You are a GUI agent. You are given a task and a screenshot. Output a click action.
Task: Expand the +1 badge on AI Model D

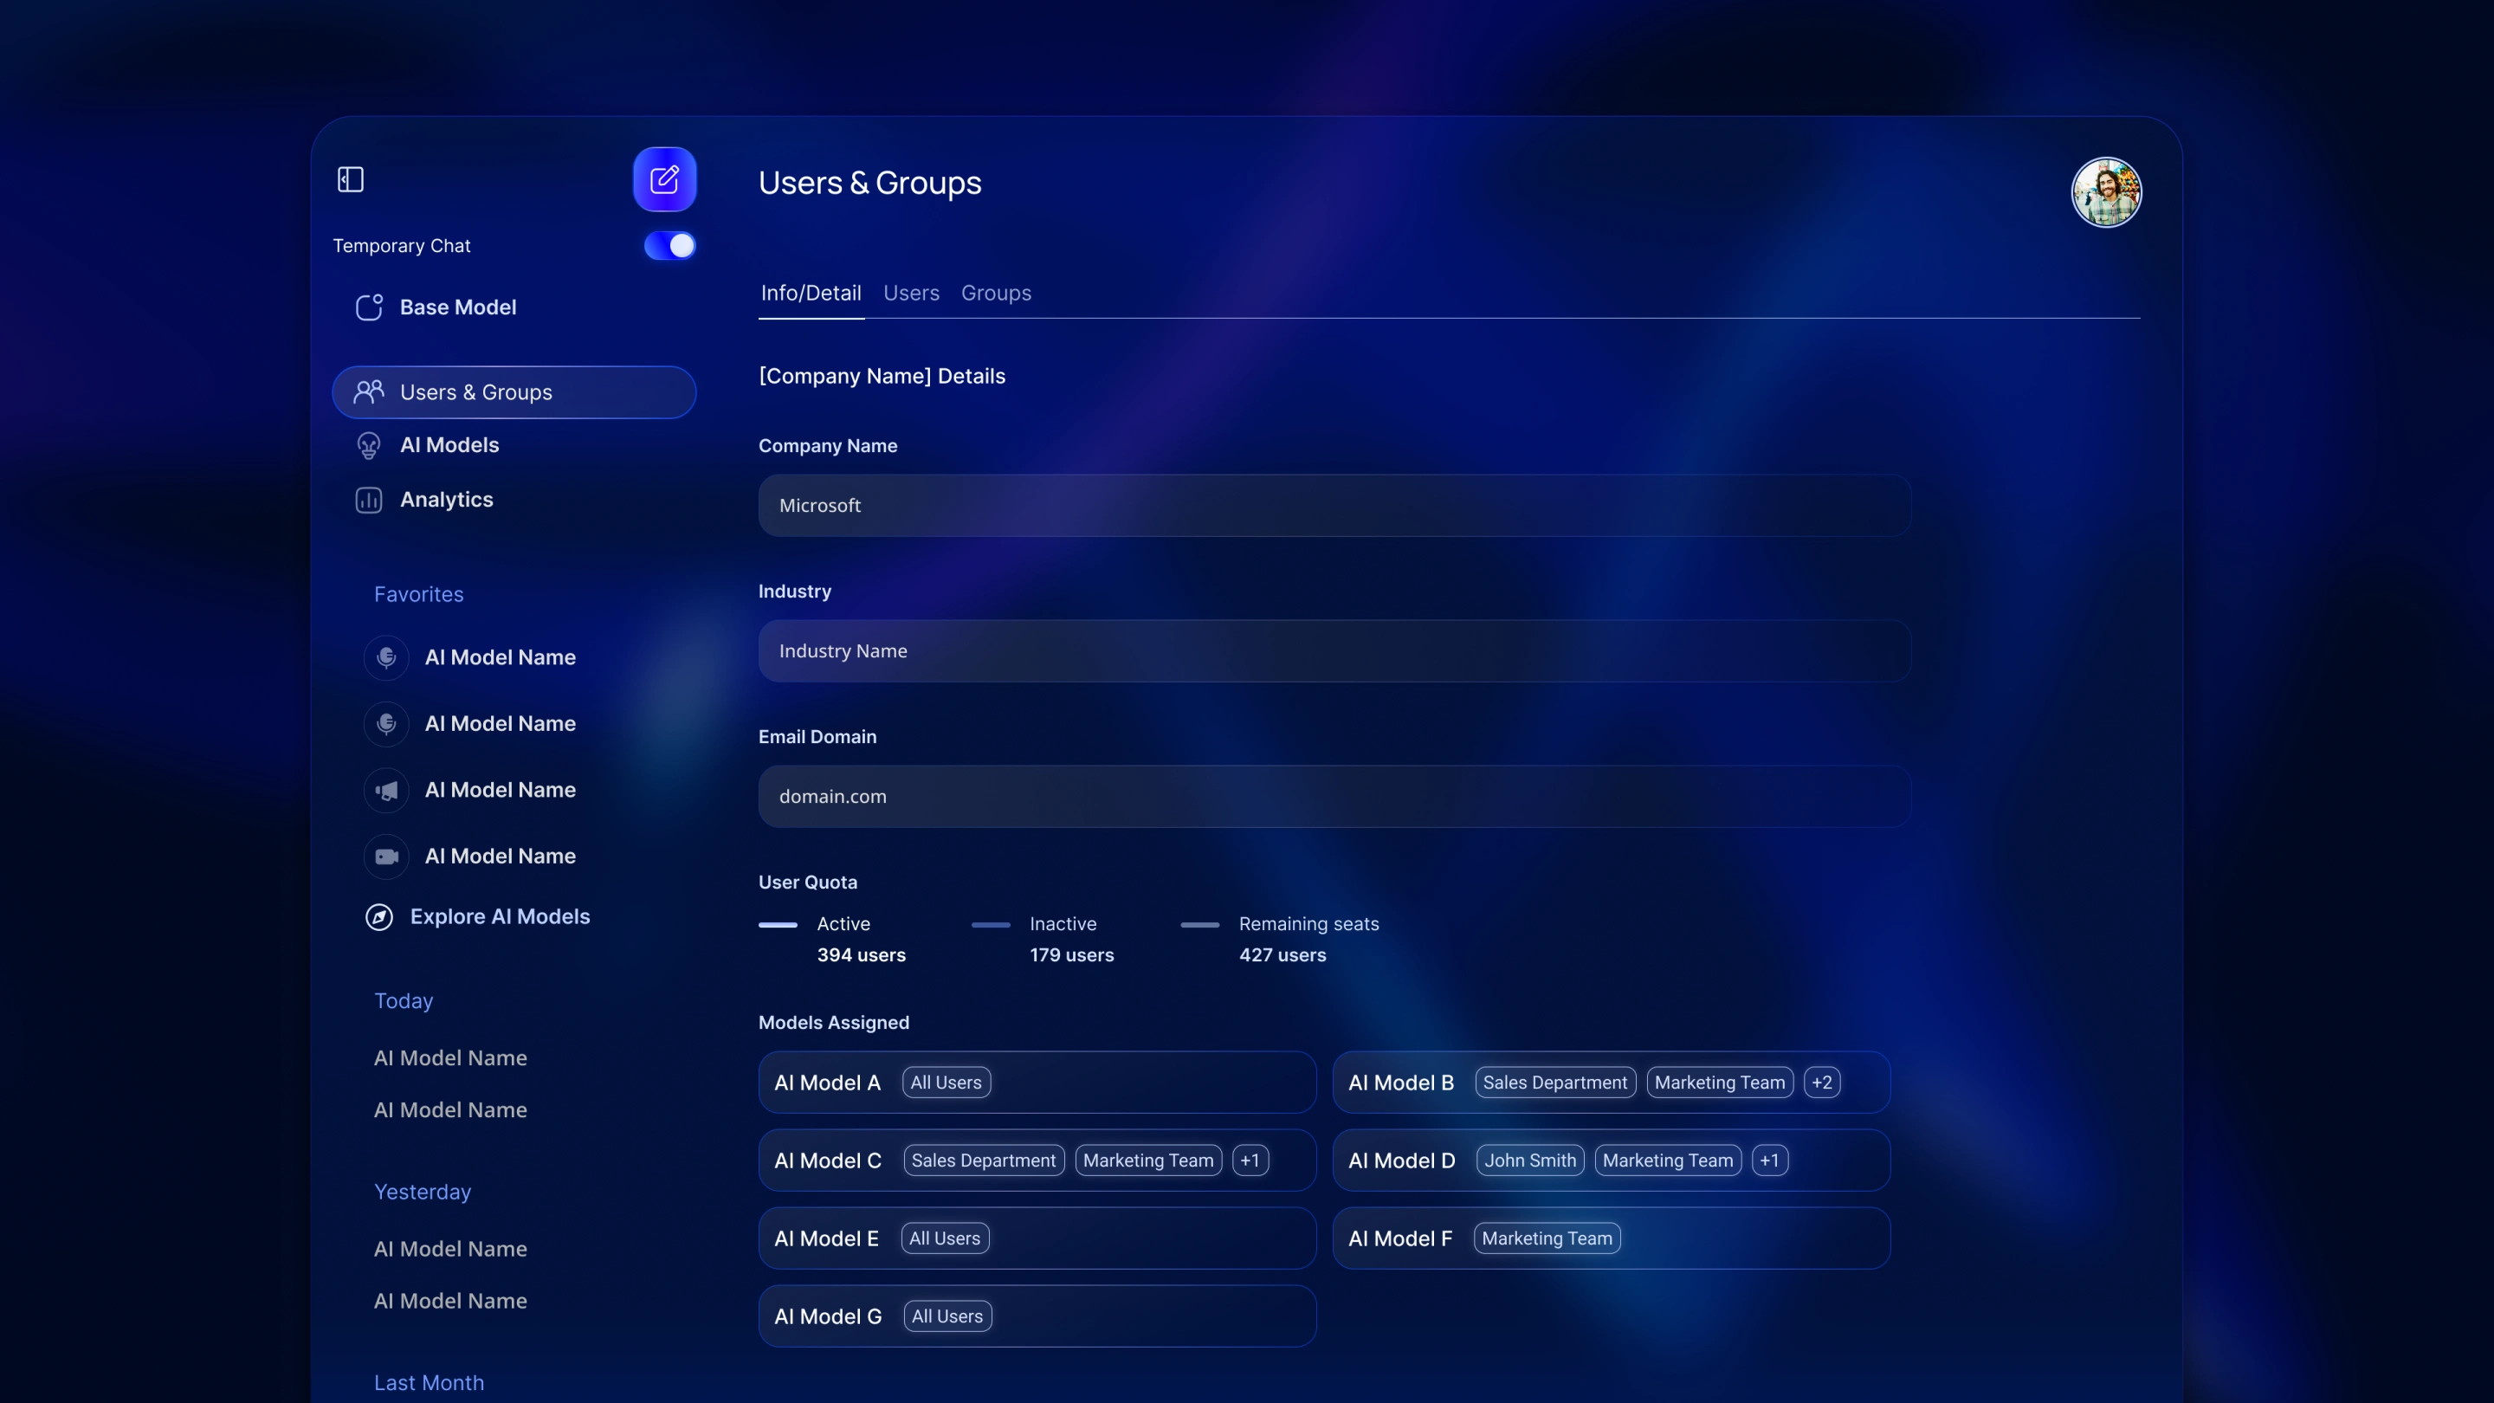(1769, 1161)
